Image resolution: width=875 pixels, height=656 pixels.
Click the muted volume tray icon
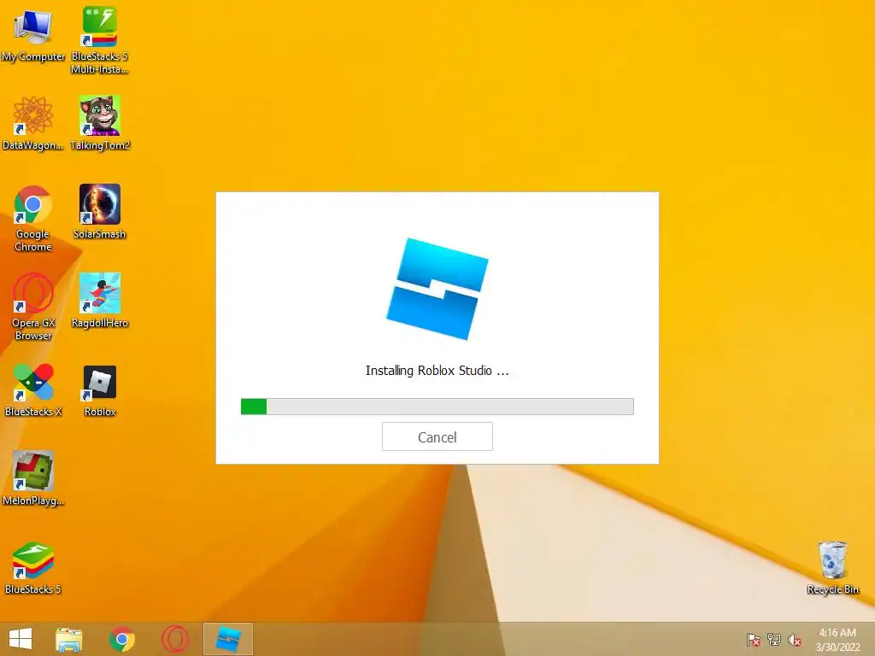[795, 640]
